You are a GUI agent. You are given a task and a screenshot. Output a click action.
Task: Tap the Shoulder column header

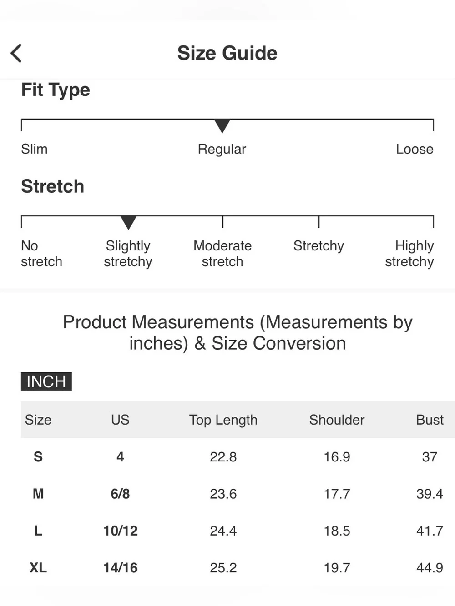click(x=337, y=420)
